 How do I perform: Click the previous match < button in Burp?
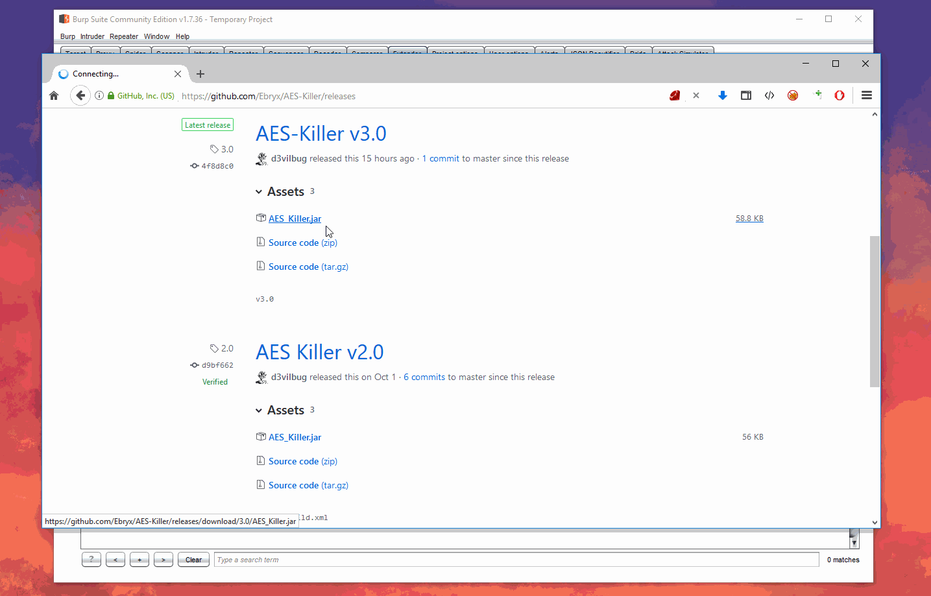point(115,560)
